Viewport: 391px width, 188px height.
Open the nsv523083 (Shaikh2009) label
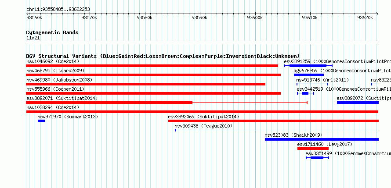[x=293, y=135]
